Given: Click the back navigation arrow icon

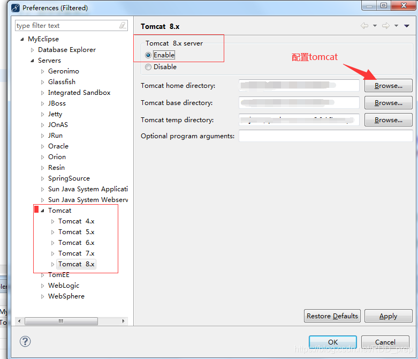Looking at the screenshot, I should click(364, 26).
